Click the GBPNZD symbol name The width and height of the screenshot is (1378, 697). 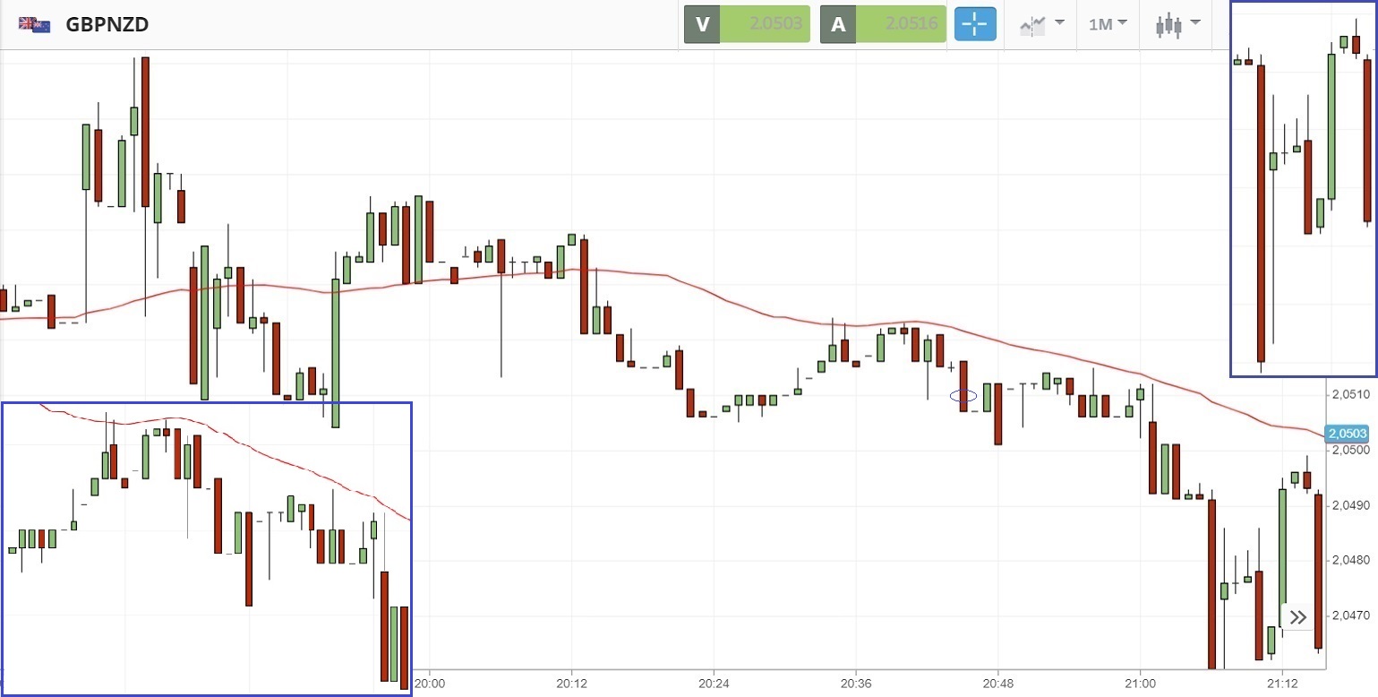[x=107, y=24]
